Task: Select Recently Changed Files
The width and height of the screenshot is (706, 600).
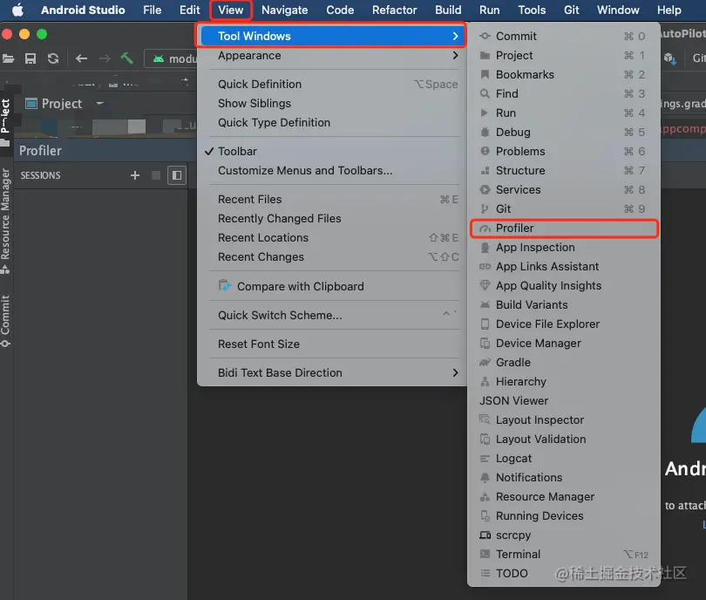Action: point(333,219)
